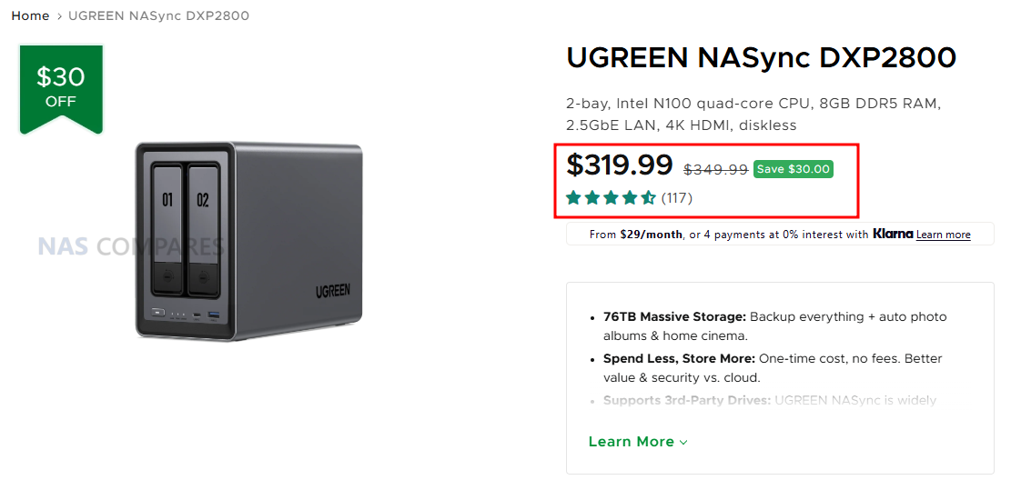
Task: Click the UGREEN NASync DXP2800 product heading
Action: tap(761, 58)
